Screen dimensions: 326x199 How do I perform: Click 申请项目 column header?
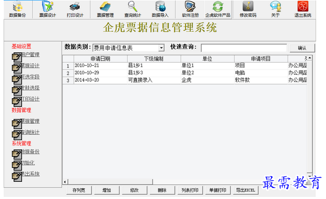point(261,59)
